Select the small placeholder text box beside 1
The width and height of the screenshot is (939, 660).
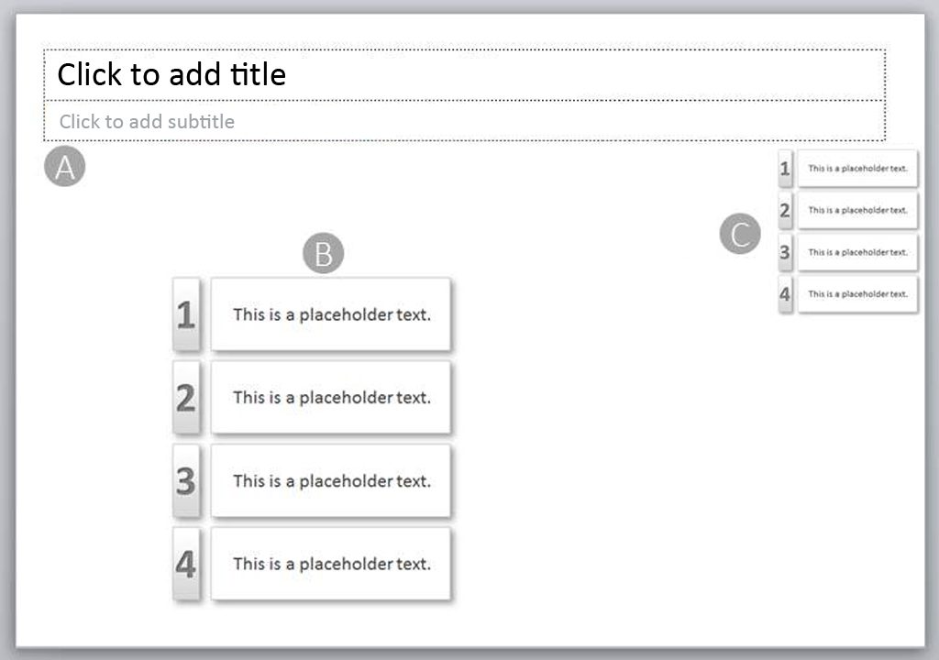pos(857,169)
